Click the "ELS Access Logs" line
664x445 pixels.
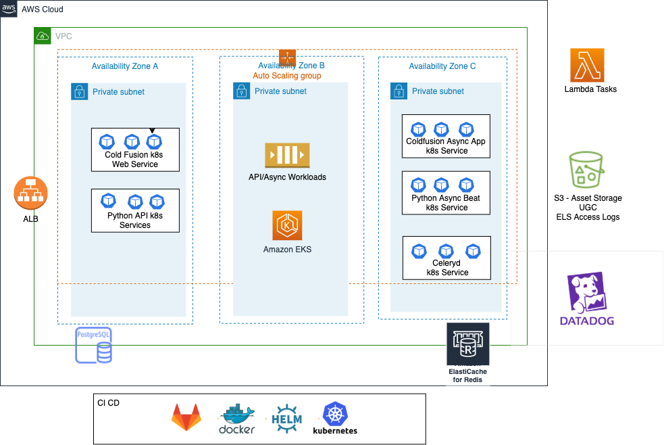(x=588, y=217)
